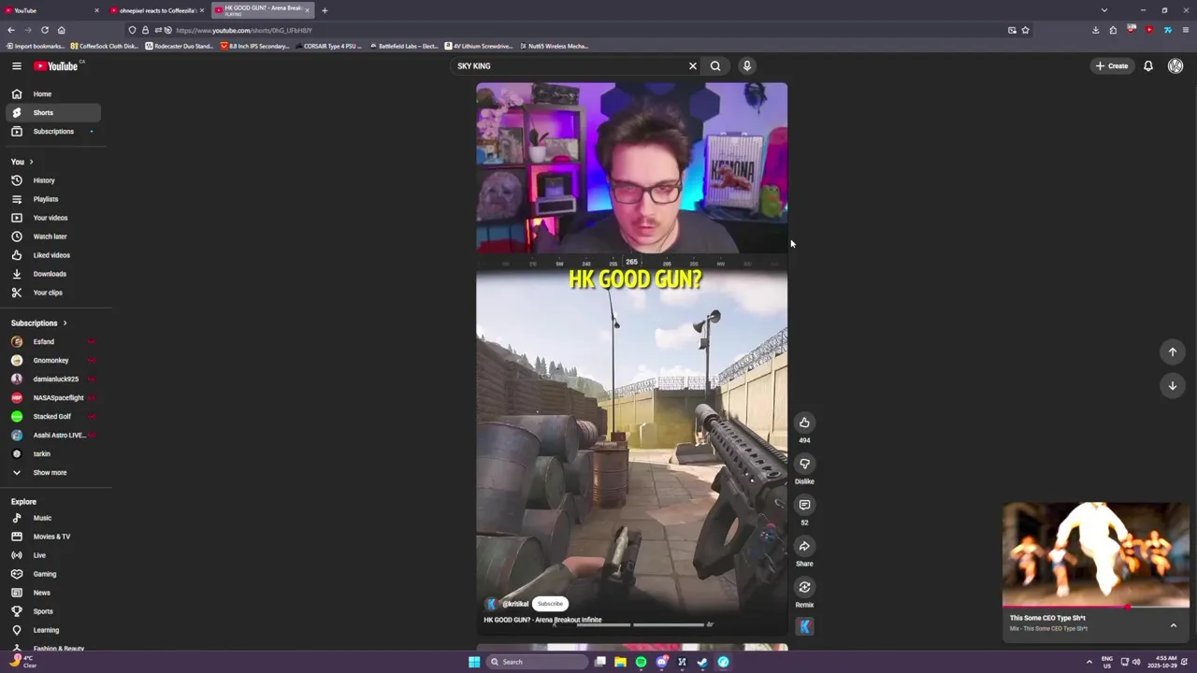Reload the page
This screenshot has height=673, width=1197.
point(44,30)
